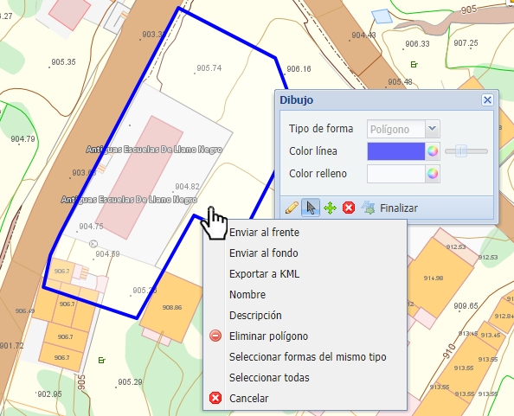The width and height of the screenshot is (514, 416).
Task: Select Seleccionar formas del mismo tipo
Action: pos(308,356)
